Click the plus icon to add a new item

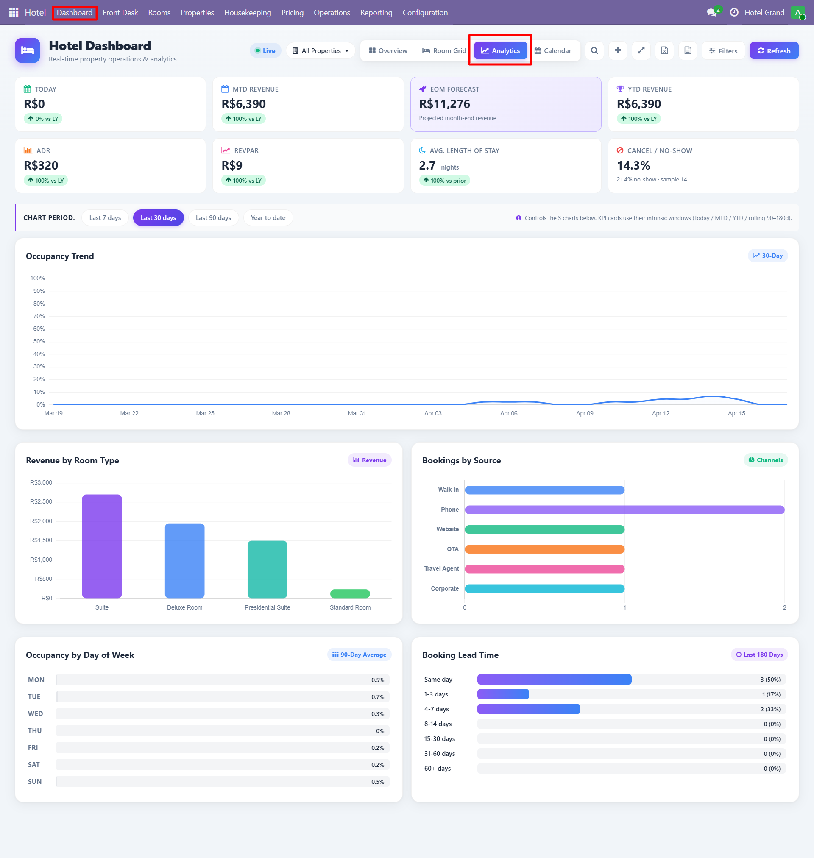pyautogui.click(x=618, y=50)
